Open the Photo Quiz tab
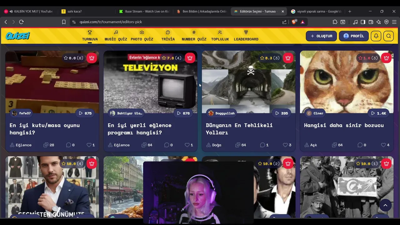 (142, 36)
